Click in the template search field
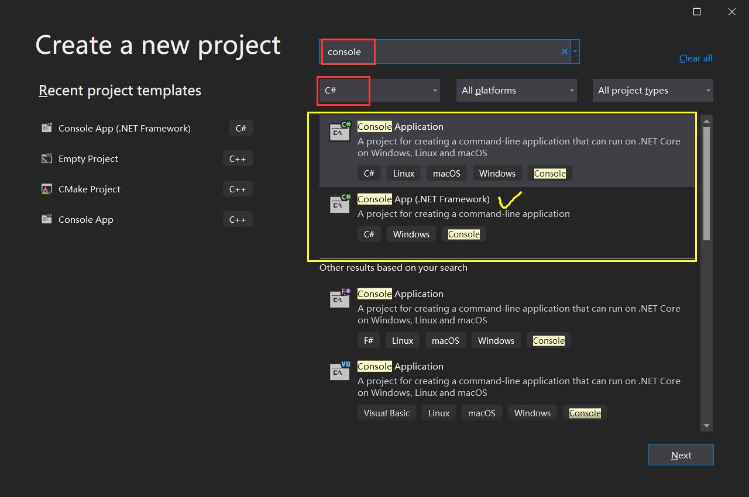Viewport: 749px width, 497px height. [456, 51]
